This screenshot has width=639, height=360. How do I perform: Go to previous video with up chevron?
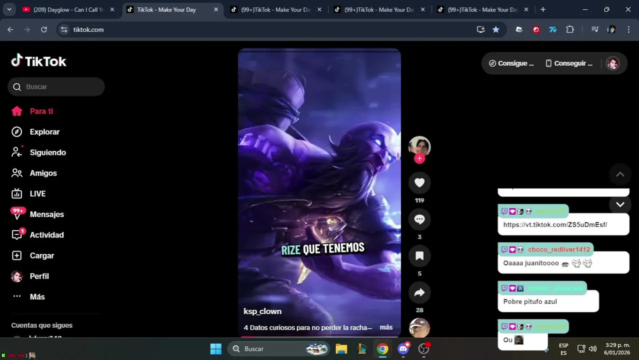tap(620, 174)
